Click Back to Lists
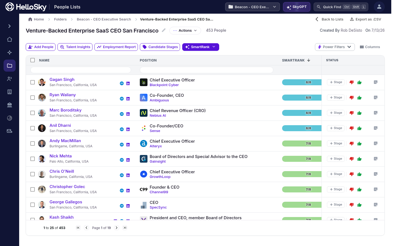The image size is (394, 246). click(x=329, y=19)
